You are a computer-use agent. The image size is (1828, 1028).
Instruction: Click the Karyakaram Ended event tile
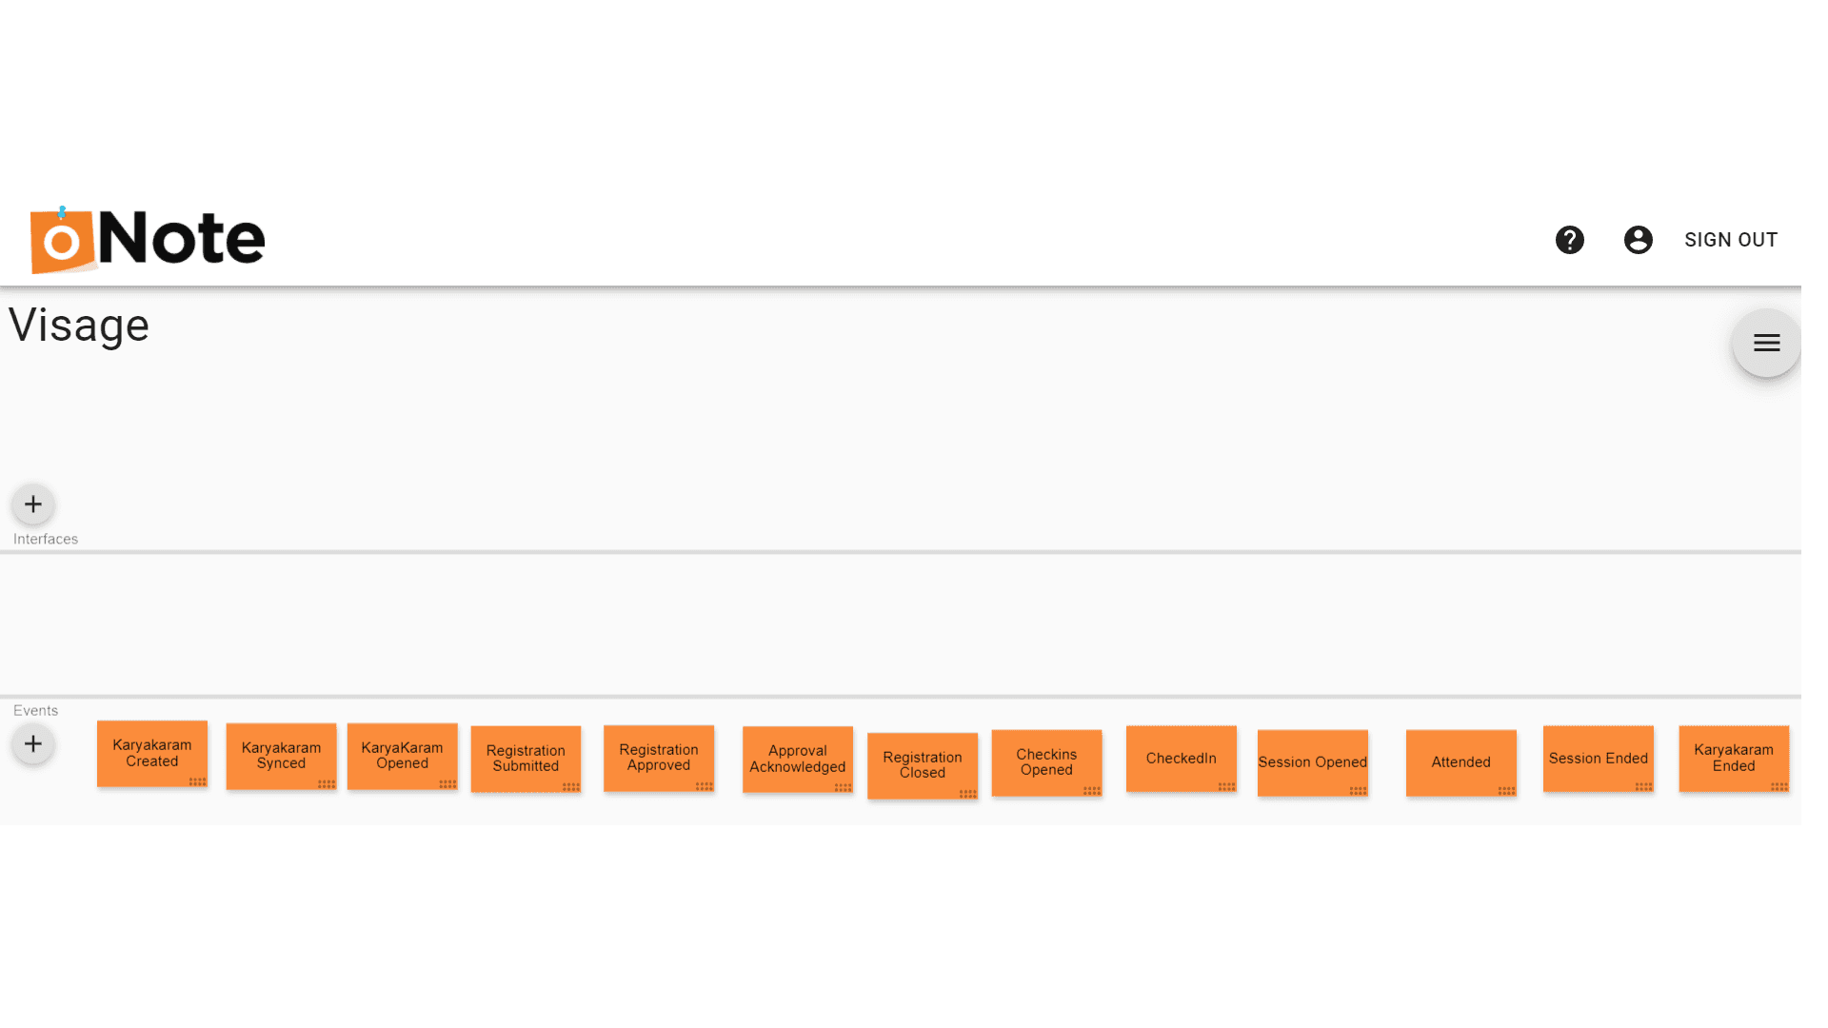click(x=1734, y=757)
